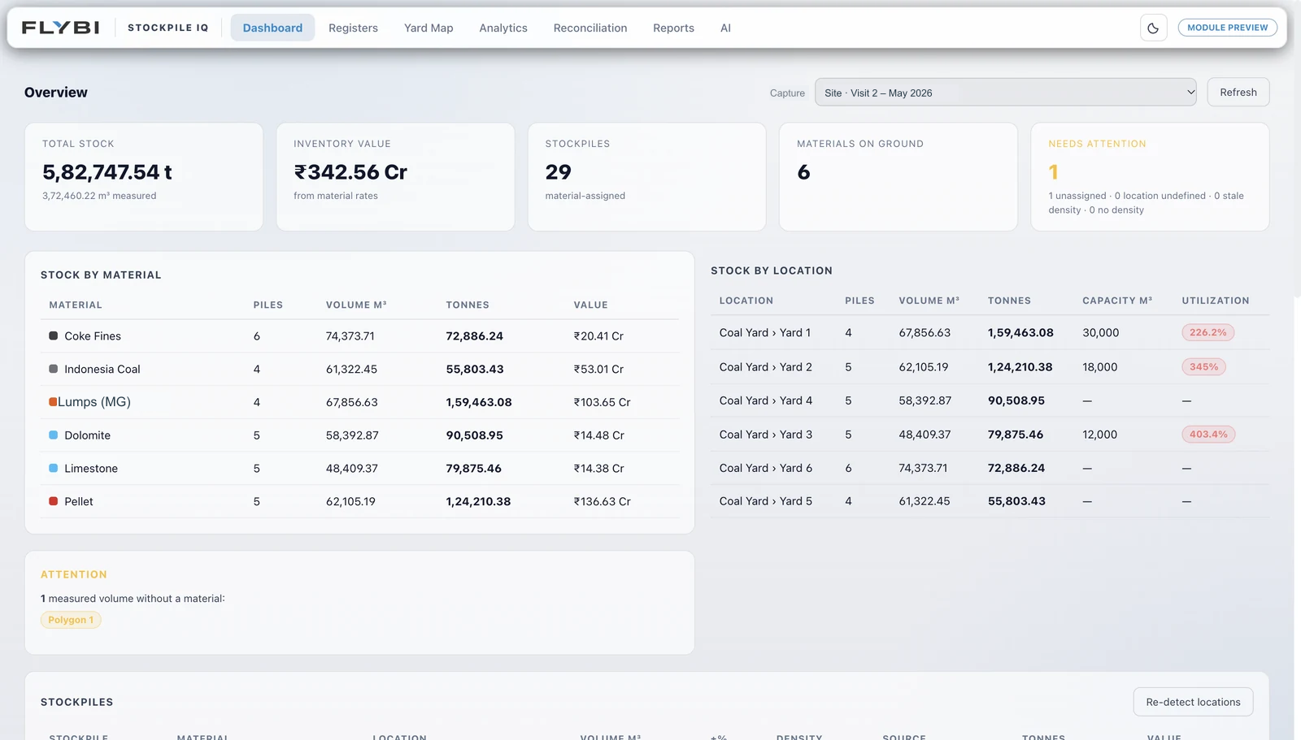
Task: Click the Utilization column header
Action: pyautogui.click(x=1215, y=301)
